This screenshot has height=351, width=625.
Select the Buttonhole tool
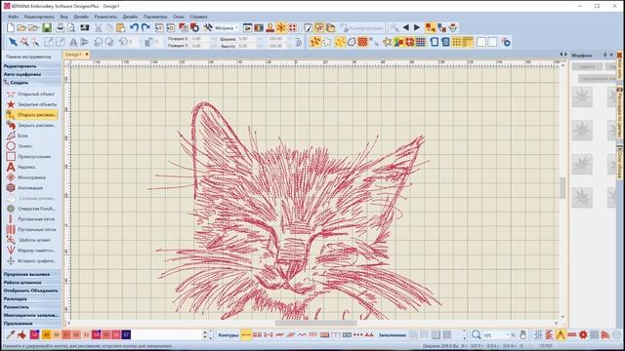pos(31,218)
